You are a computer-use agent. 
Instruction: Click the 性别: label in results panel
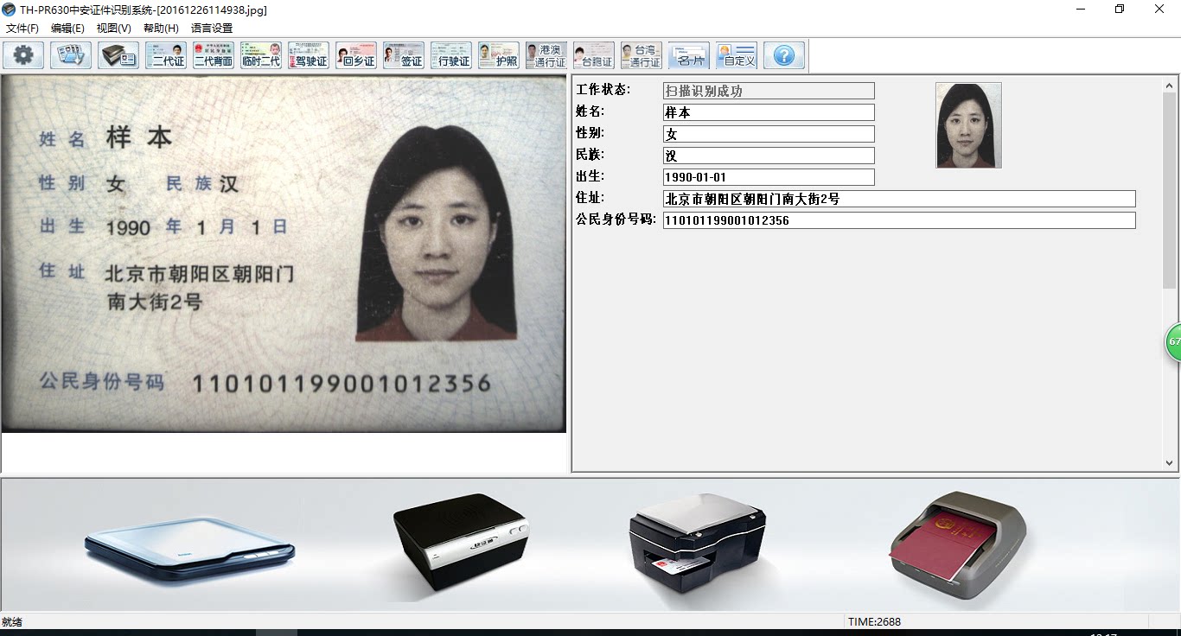tap(590, 133)
